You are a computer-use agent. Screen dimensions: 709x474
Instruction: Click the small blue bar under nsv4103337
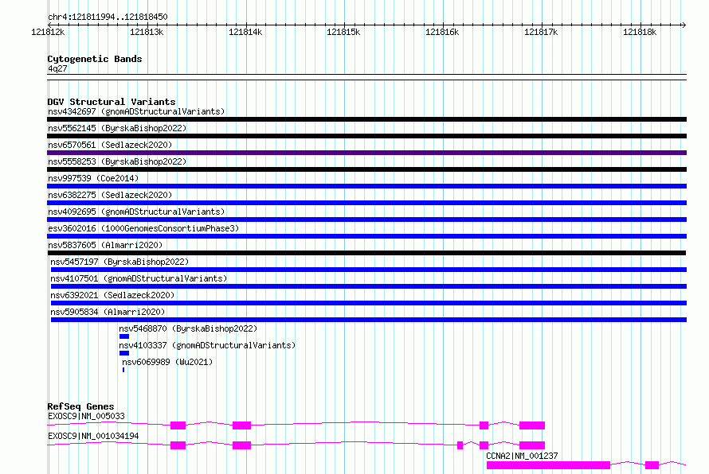point(124,353)
